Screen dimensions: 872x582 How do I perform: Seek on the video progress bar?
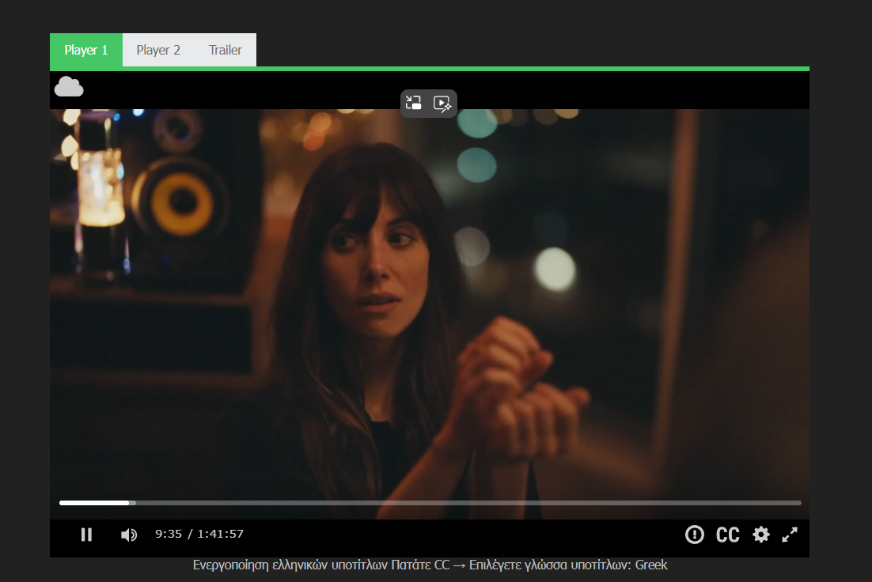click(430, 503)
